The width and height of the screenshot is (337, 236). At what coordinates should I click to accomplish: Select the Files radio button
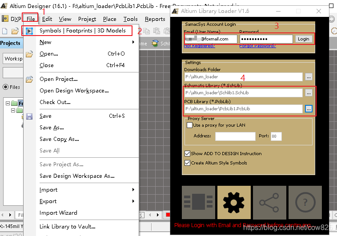pos(6,87)
